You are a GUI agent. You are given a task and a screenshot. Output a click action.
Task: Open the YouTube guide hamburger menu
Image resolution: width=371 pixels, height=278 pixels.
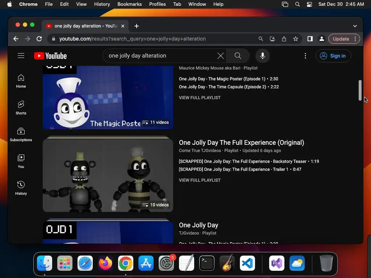coord(21,56)
